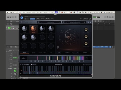Click the gray XY pad puck
The height and width of the screenshot is (90, 121).
click(58, 47)
